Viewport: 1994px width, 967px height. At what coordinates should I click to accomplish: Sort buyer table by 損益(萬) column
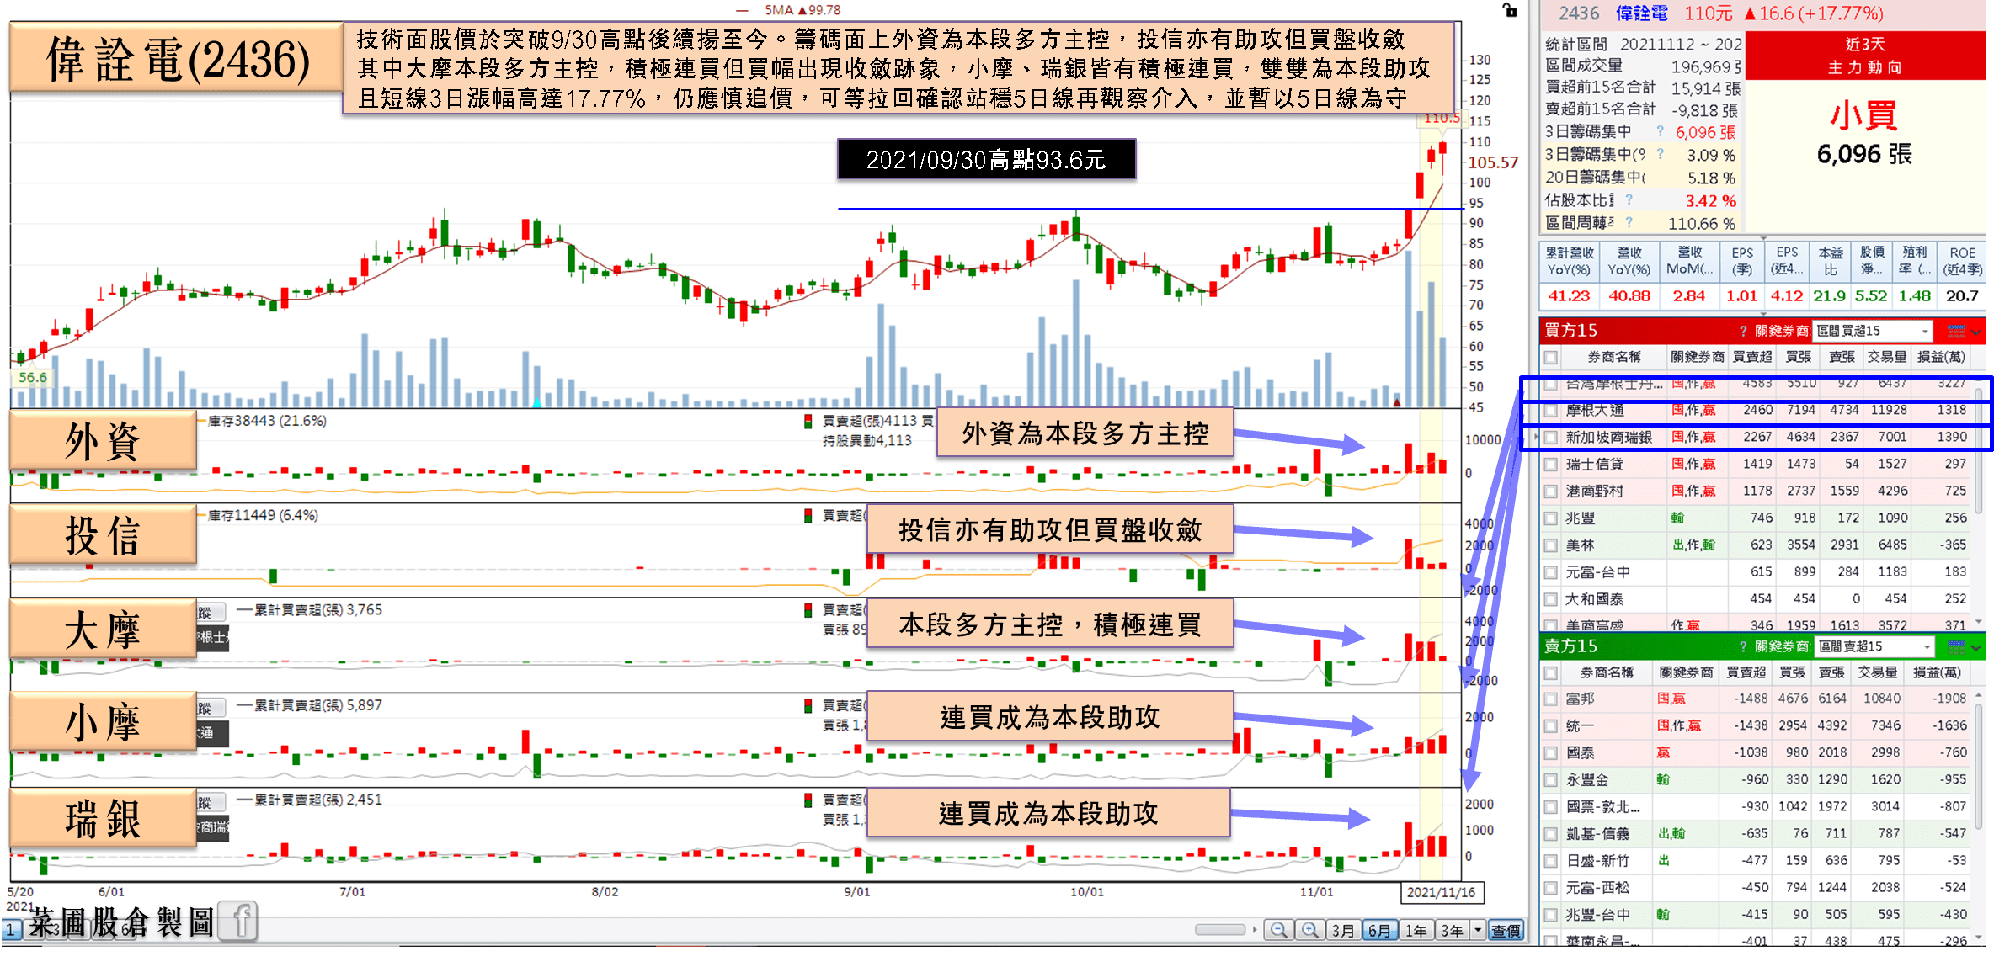point(1941,357)
